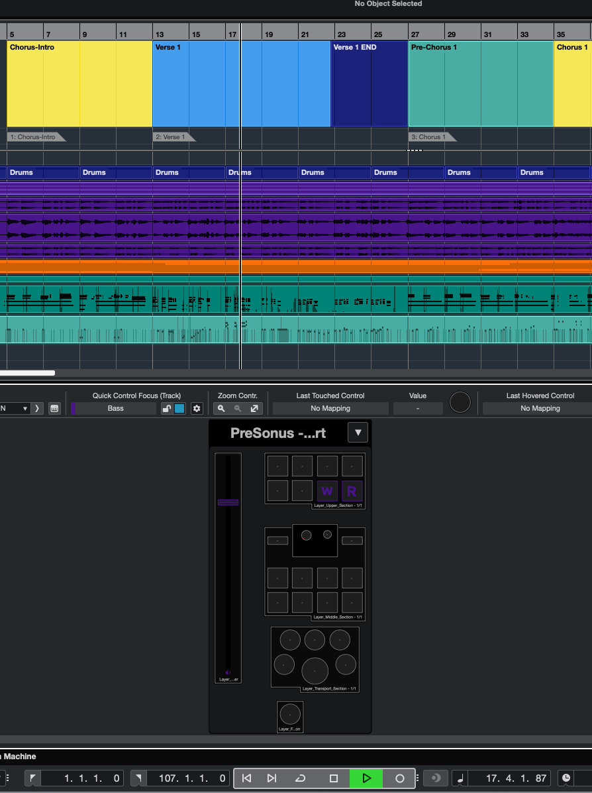This screenshot has height=793, width=592.
Task: Click the Layer_Middle_Section - 1/1 label
Action: 337,617
